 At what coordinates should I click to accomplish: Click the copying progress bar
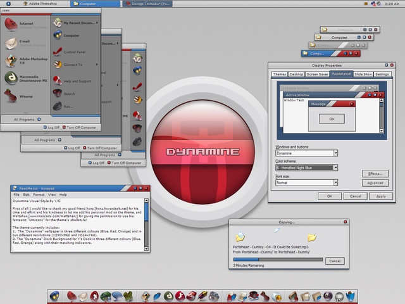coord(278,259)
